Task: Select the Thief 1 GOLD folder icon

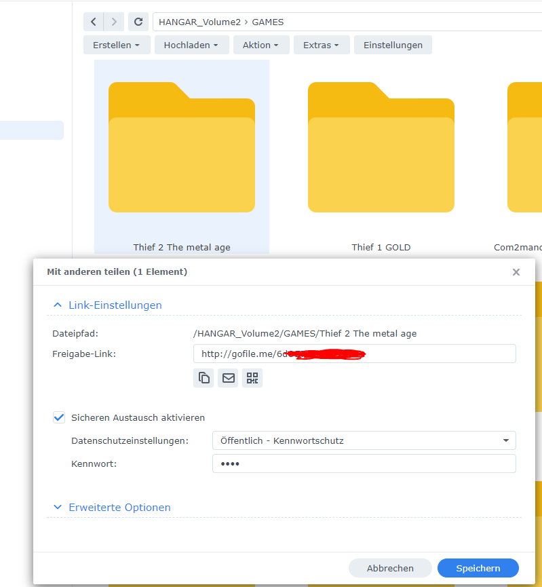Action: 381,147
